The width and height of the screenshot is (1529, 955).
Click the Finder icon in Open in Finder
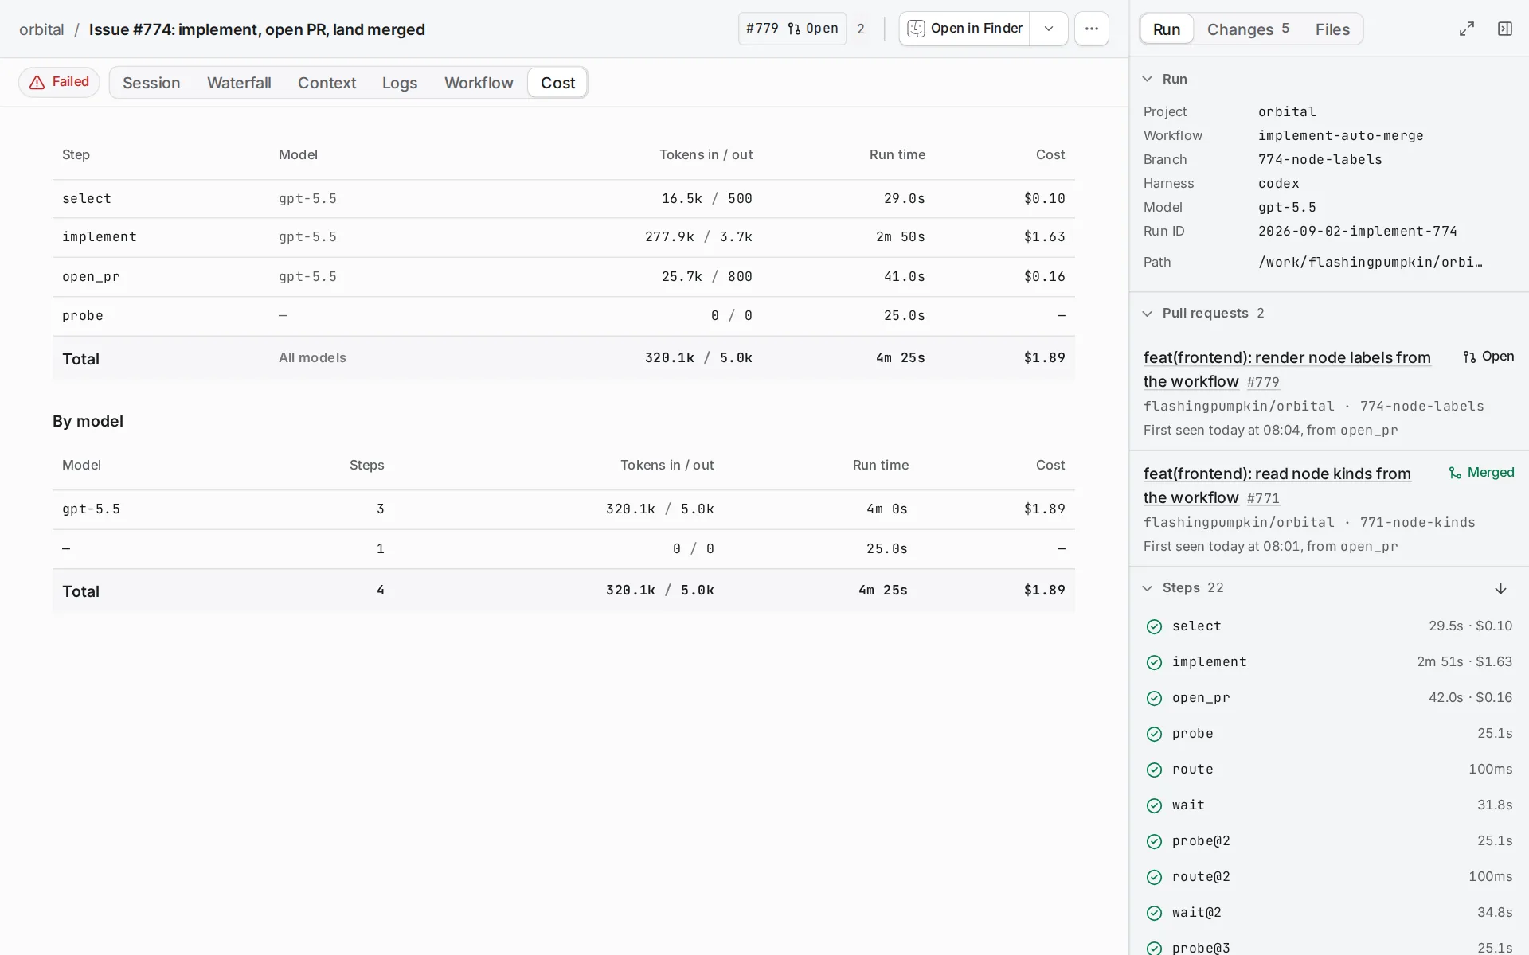pos(917,29)
